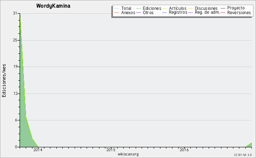Select the Artículos legend entry

click(x=177, y=8)
